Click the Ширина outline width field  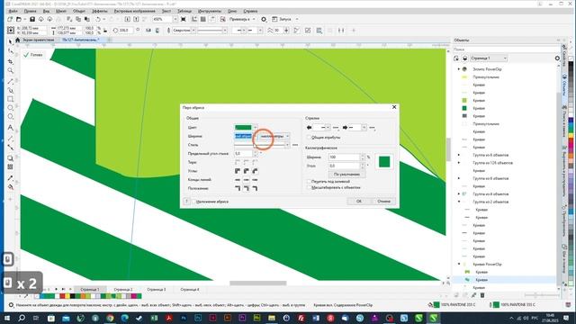pyautogui.click(x=243, y=136)
